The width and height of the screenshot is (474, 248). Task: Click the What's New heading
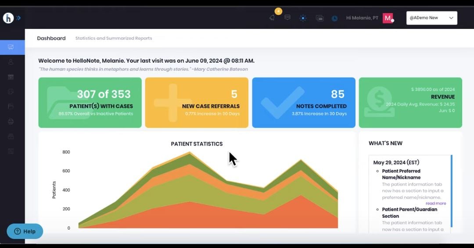tap(385, 144)
